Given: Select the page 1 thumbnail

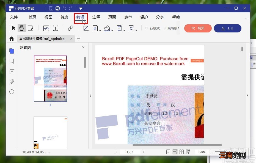Looking at the screenshot, I should coord(50,79).
